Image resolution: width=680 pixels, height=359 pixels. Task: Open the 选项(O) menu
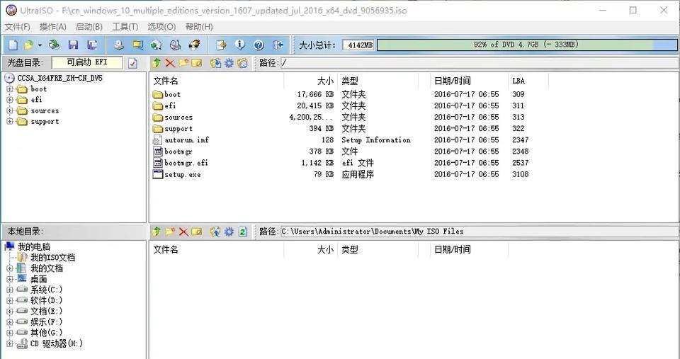click(161, 27)
